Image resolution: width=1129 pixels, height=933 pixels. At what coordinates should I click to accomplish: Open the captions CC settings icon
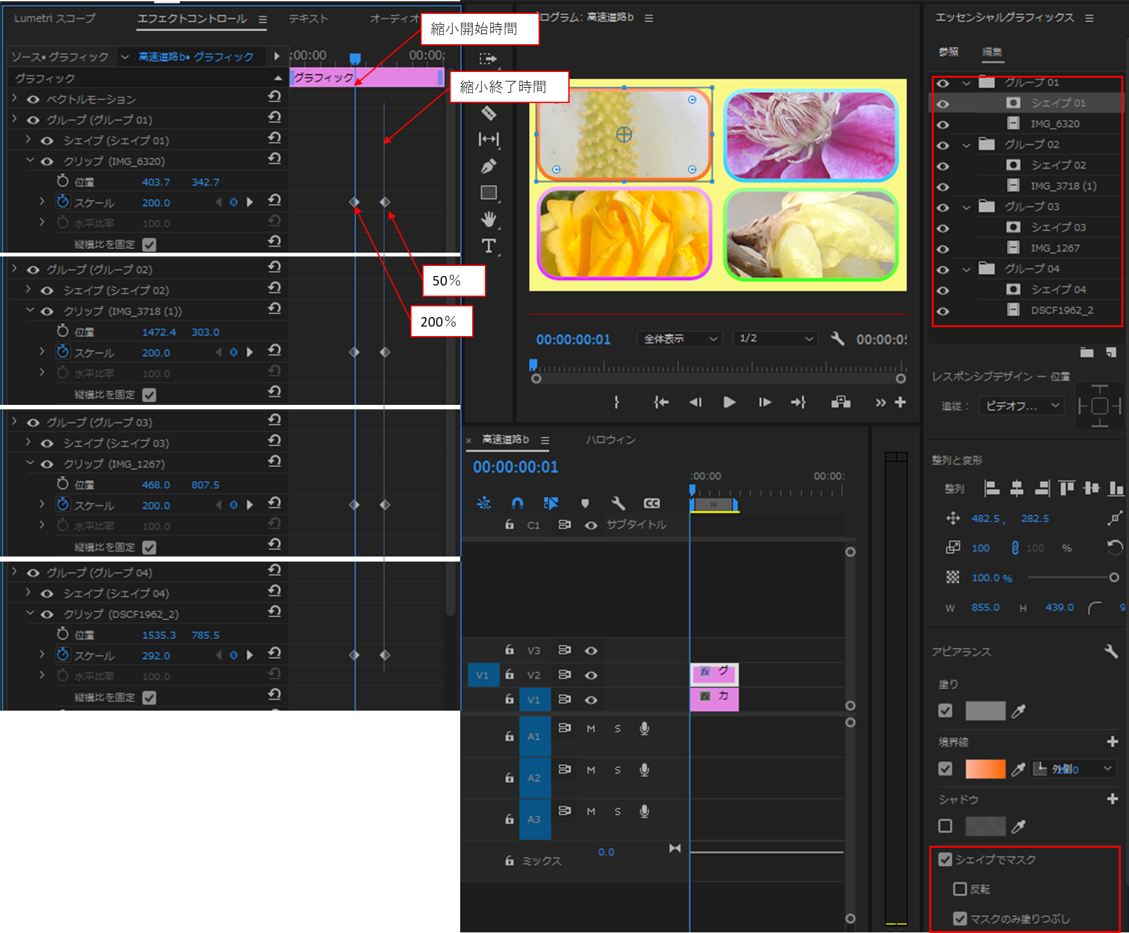652,503
